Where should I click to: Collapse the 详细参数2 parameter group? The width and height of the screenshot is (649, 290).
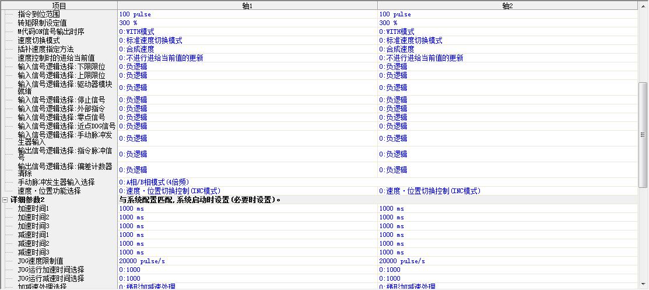(x=5, y=200)
